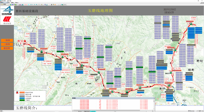
Task: Open the 帮助 menu in the menu bar
Action: point(17,2)
